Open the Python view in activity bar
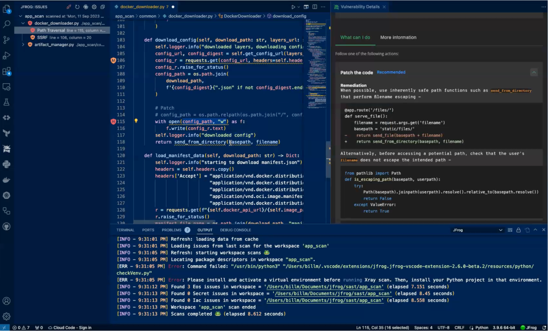 click(7, 164)
